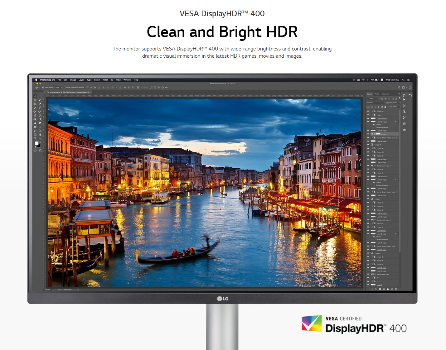Click the trash icon to delete layer
446x350 pixels.
pyautogui.click(x=396, y=289)
